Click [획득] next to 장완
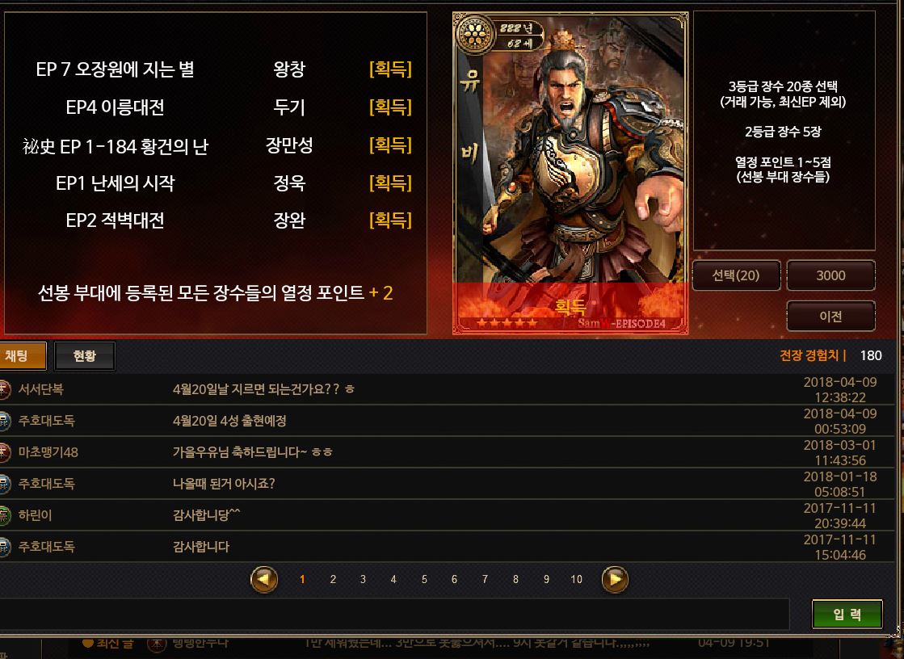This screenshot has width=904, height=659. click(x=390, y=220)
